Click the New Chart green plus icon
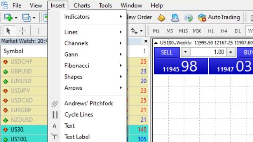253x142 pixels. pyautogui.click(x=8, y=17)
